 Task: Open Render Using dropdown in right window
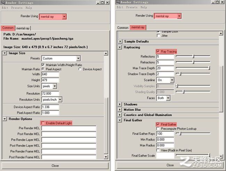click(x=168, y=16)
